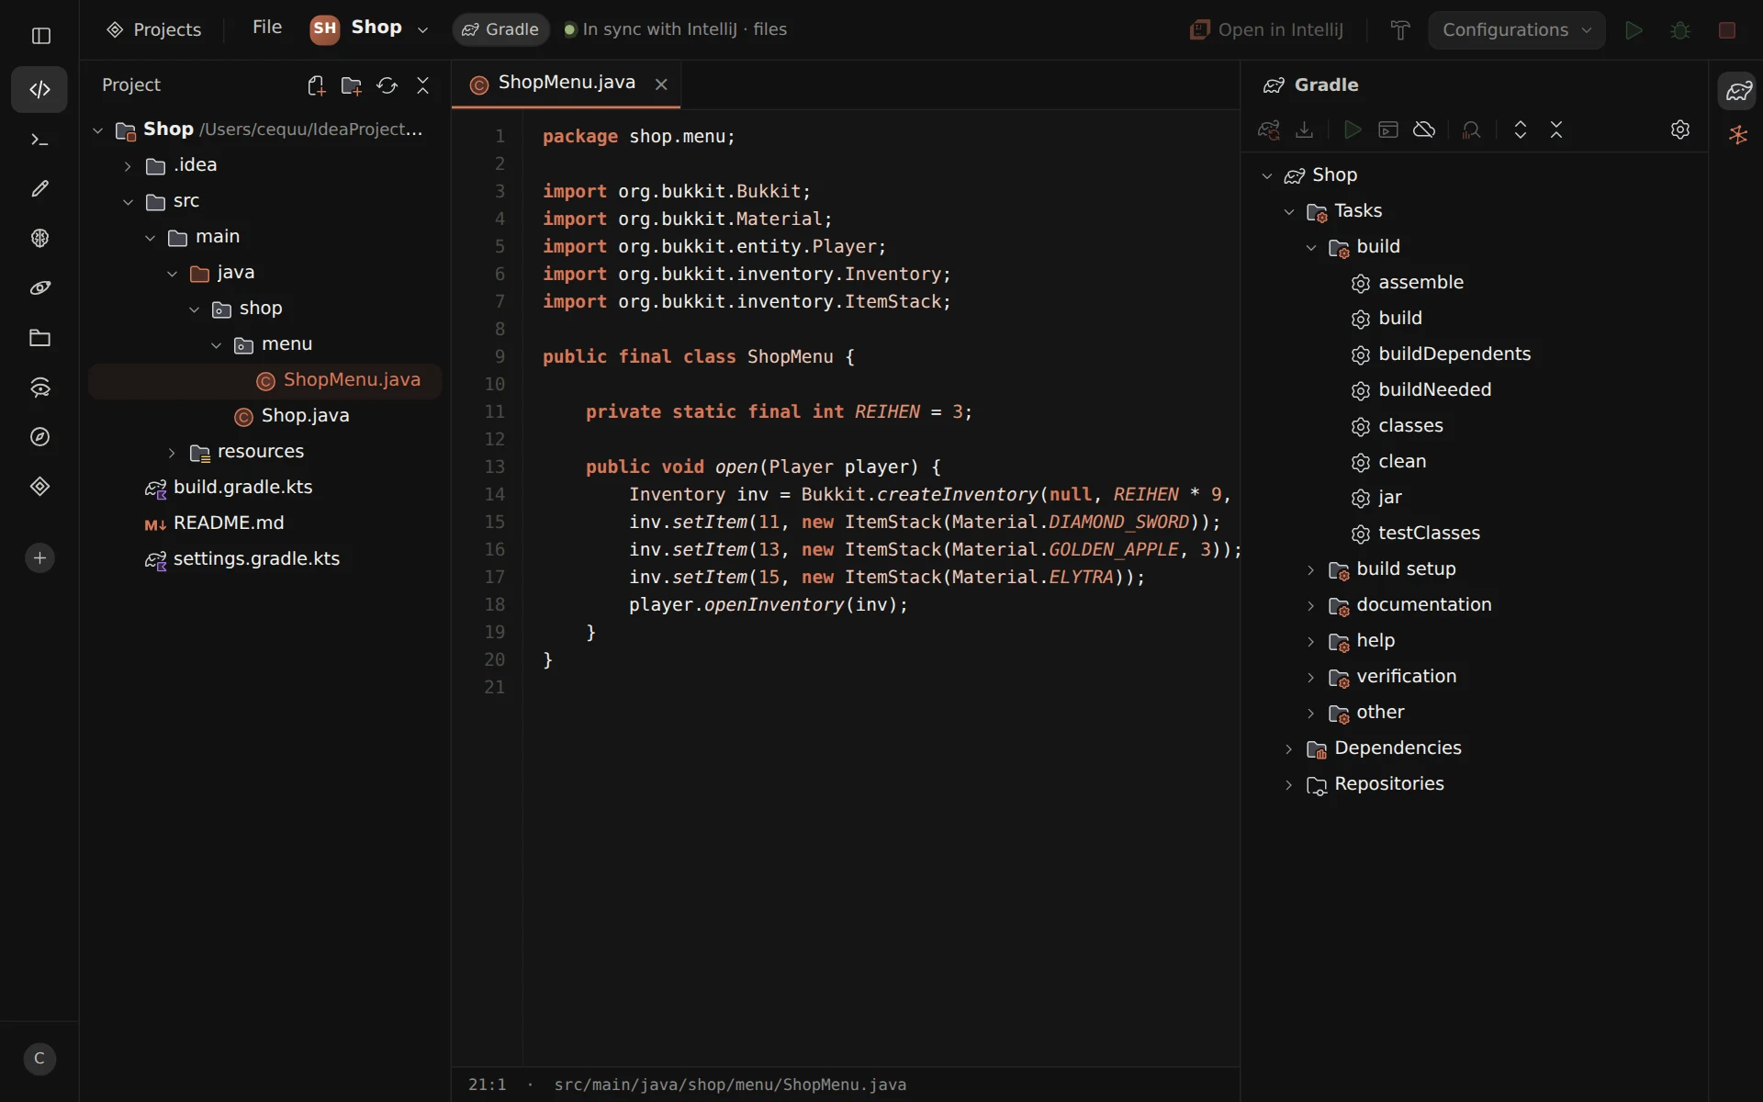
Task: Go to Projects
Action: (154, 30)
